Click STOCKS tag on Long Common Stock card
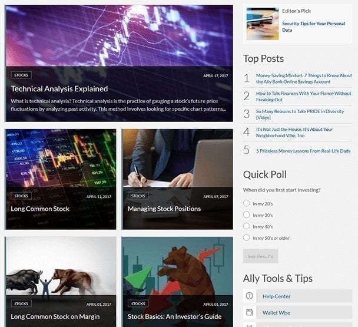 pyautogui.click(x=21, y=196)
